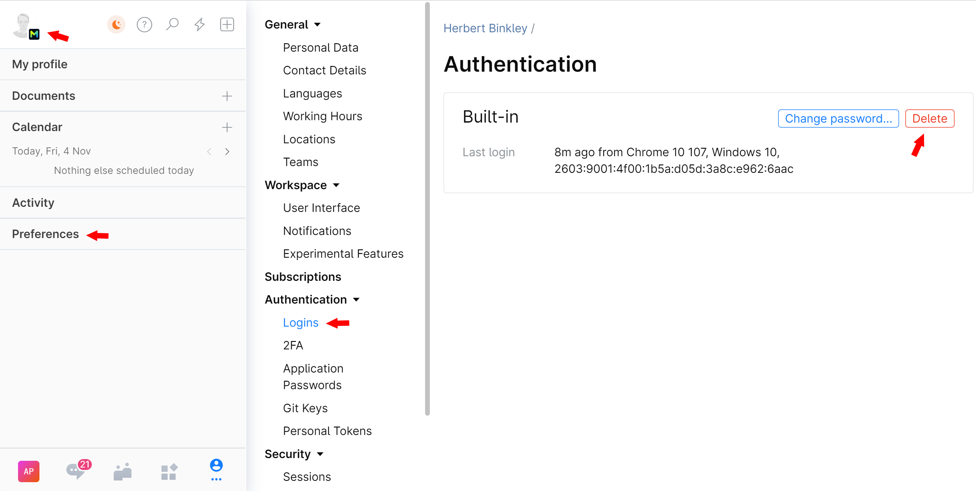Image resolution: width=976 pixels, height=491 pixels.
Task: Navigate to Personal Tokens settings
Action: pyautogui.click(x=327, y=431)
